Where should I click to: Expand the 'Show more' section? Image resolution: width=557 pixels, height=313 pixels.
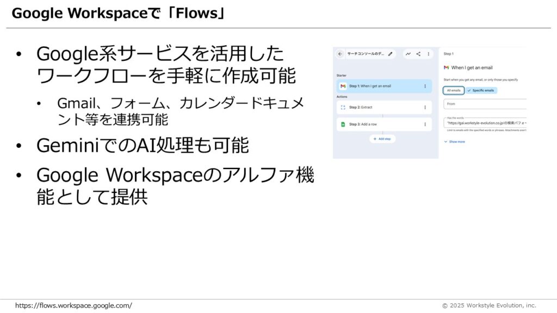click(455, 142)
